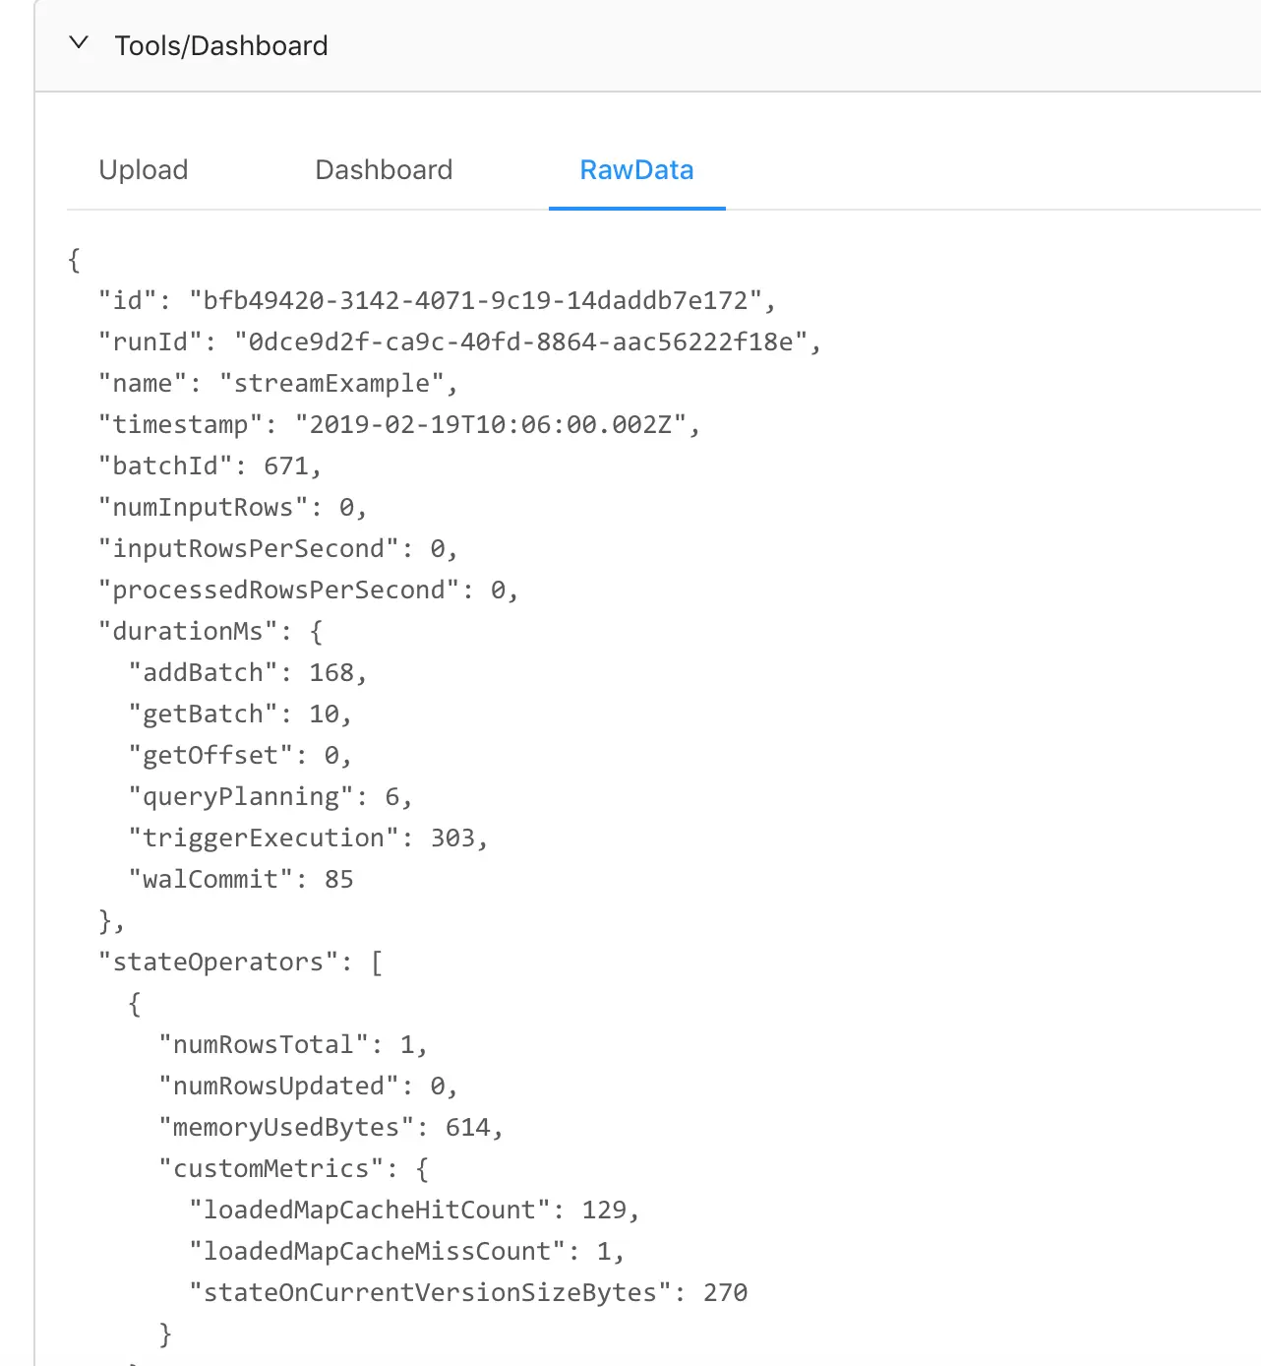Click the "queryPlanning": 6 line
The height and width of the screenshot is (1366, 1261).
[270, 796]
